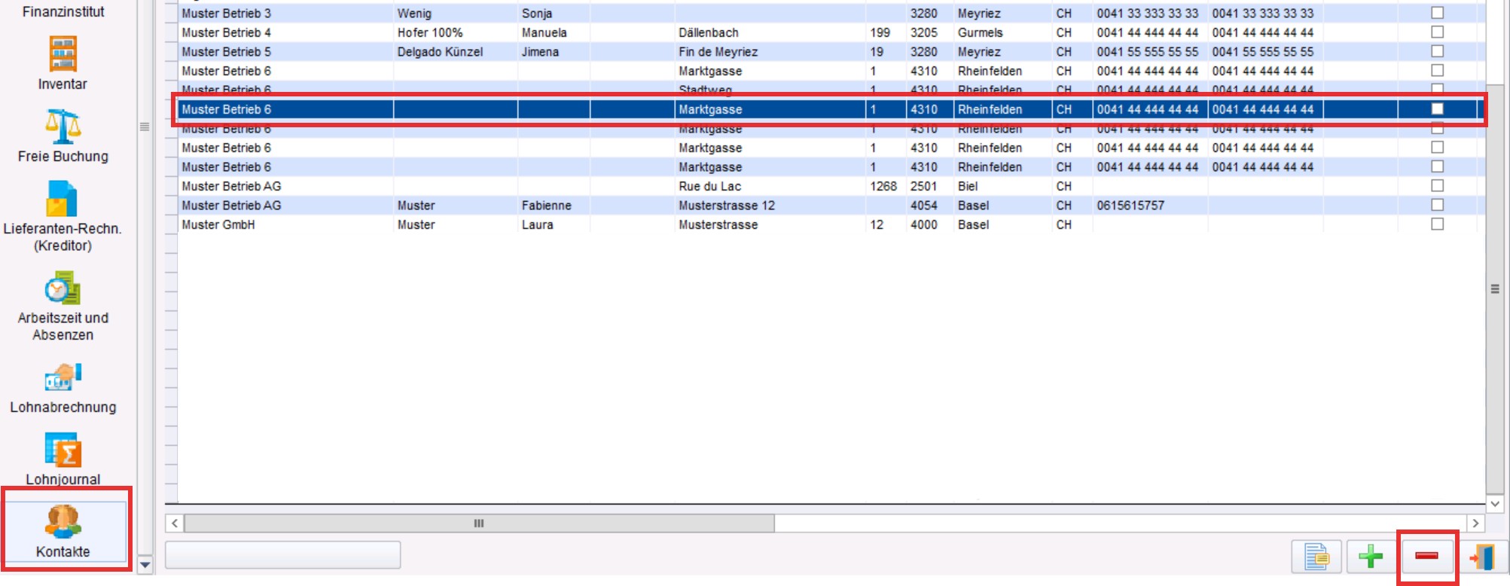Click the exit door icon button
Viewport: 1510px width, 586px height.
pyautogui.click(x=1482, y=557)
